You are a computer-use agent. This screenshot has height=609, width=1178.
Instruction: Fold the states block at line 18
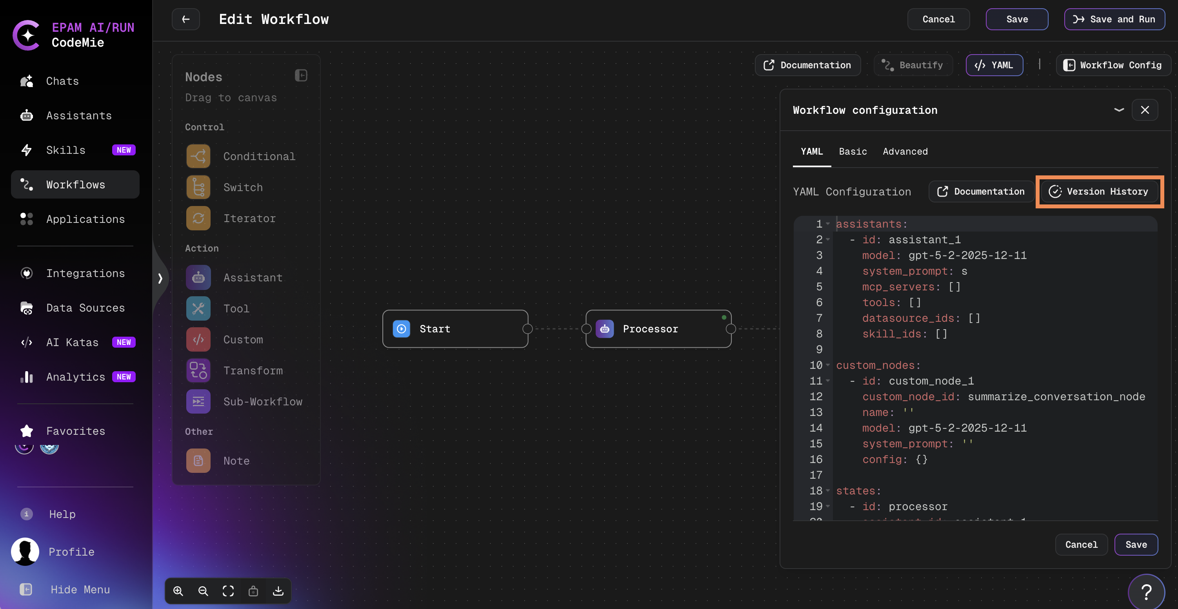point(827,490)
